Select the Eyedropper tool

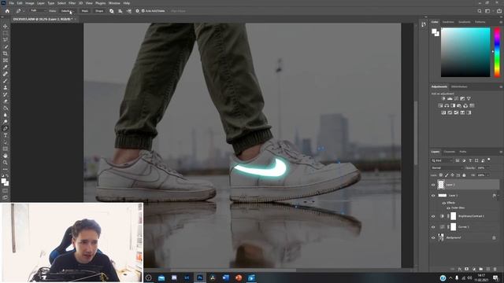pos(6,67)
